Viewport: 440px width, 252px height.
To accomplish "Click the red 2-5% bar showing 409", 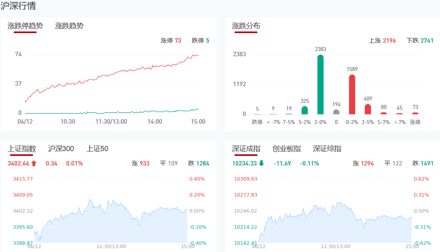I will point(368,109).
